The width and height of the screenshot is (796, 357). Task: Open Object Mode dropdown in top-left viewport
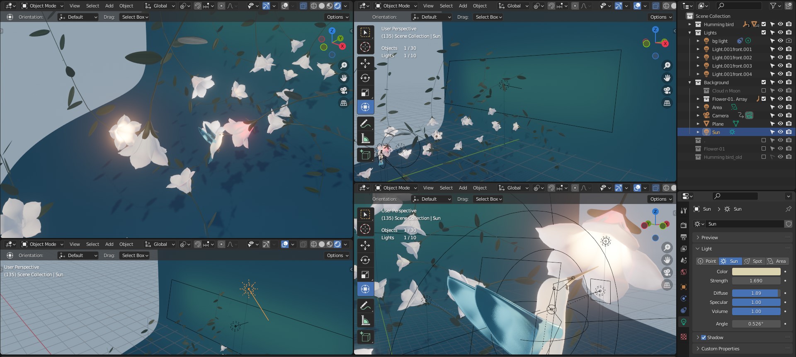click(42, 6)
